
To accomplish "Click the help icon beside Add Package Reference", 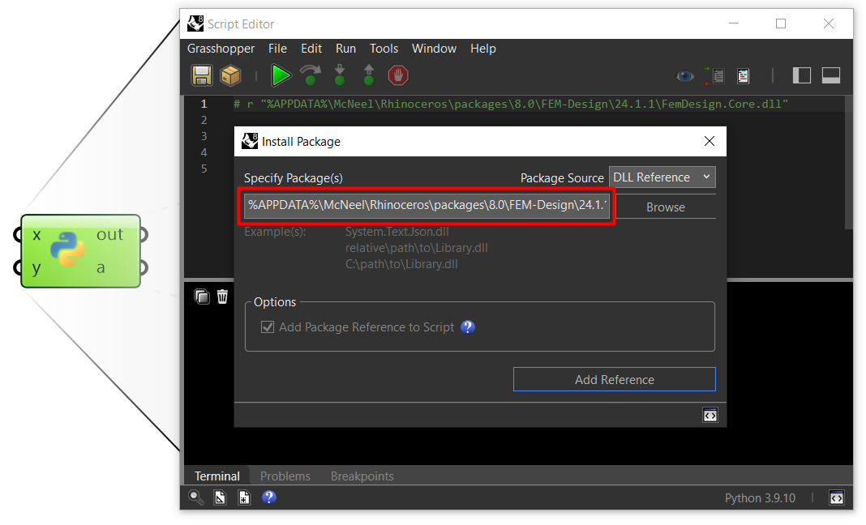I will tap(468, 327).
